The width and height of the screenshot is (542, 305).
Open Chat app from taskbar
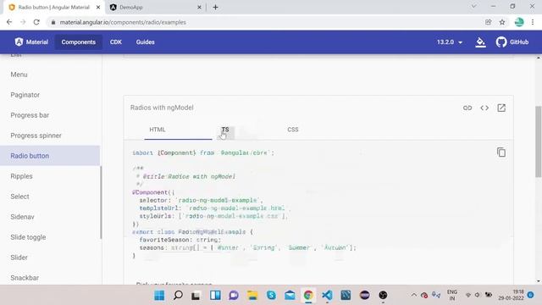pyautogui.click(x=234, y=296)
